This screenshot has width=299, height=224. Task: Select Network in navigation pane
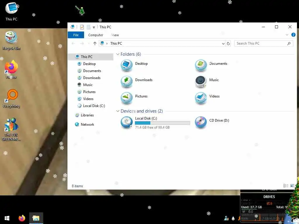(x=87, y=124)
